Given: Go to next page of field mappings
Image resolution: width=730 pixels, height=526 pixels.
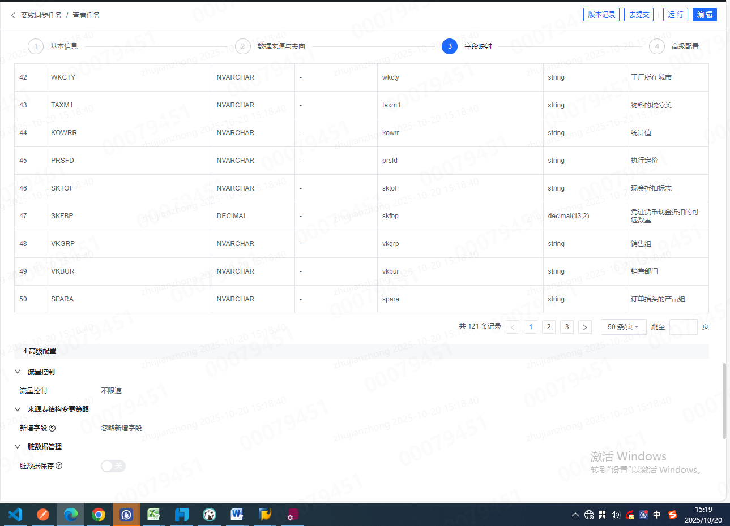Looking at the screenshot, I should tap(584, 327).
